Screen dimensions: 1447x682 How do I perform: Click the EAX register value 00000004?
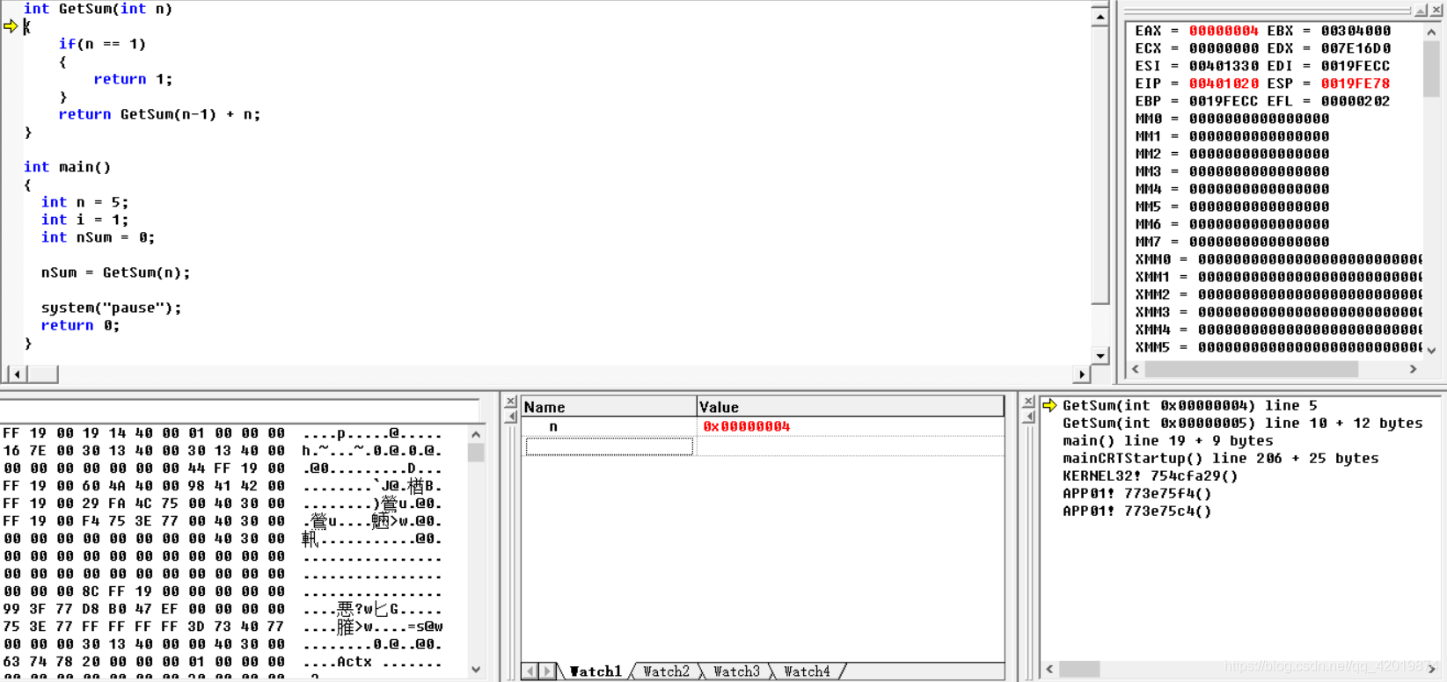[x=1224, y=31]
